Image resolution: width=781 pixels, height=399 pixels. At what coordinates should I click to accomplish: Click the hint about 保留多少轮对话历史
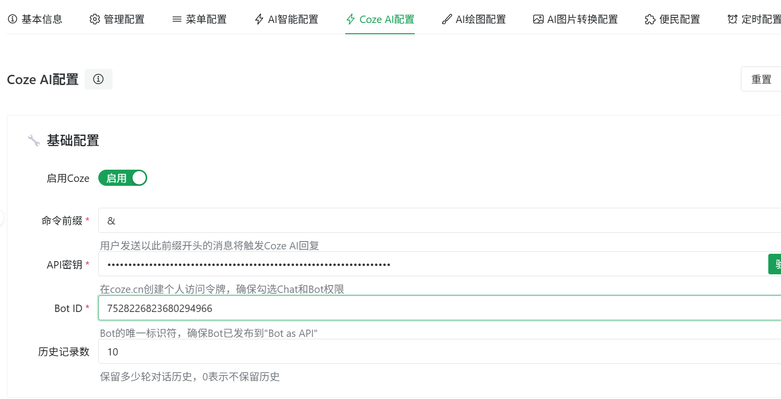[x=190, y=377]
